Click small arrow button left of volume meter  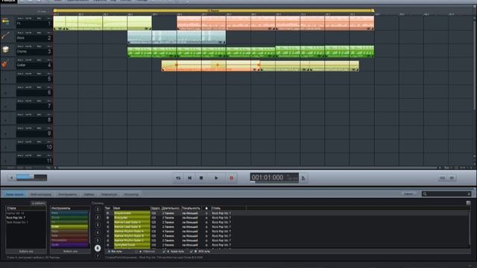tap(12, 178)
